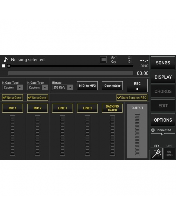Click Save On Song icon
The image size is (176, 215).
click(169, 154)
